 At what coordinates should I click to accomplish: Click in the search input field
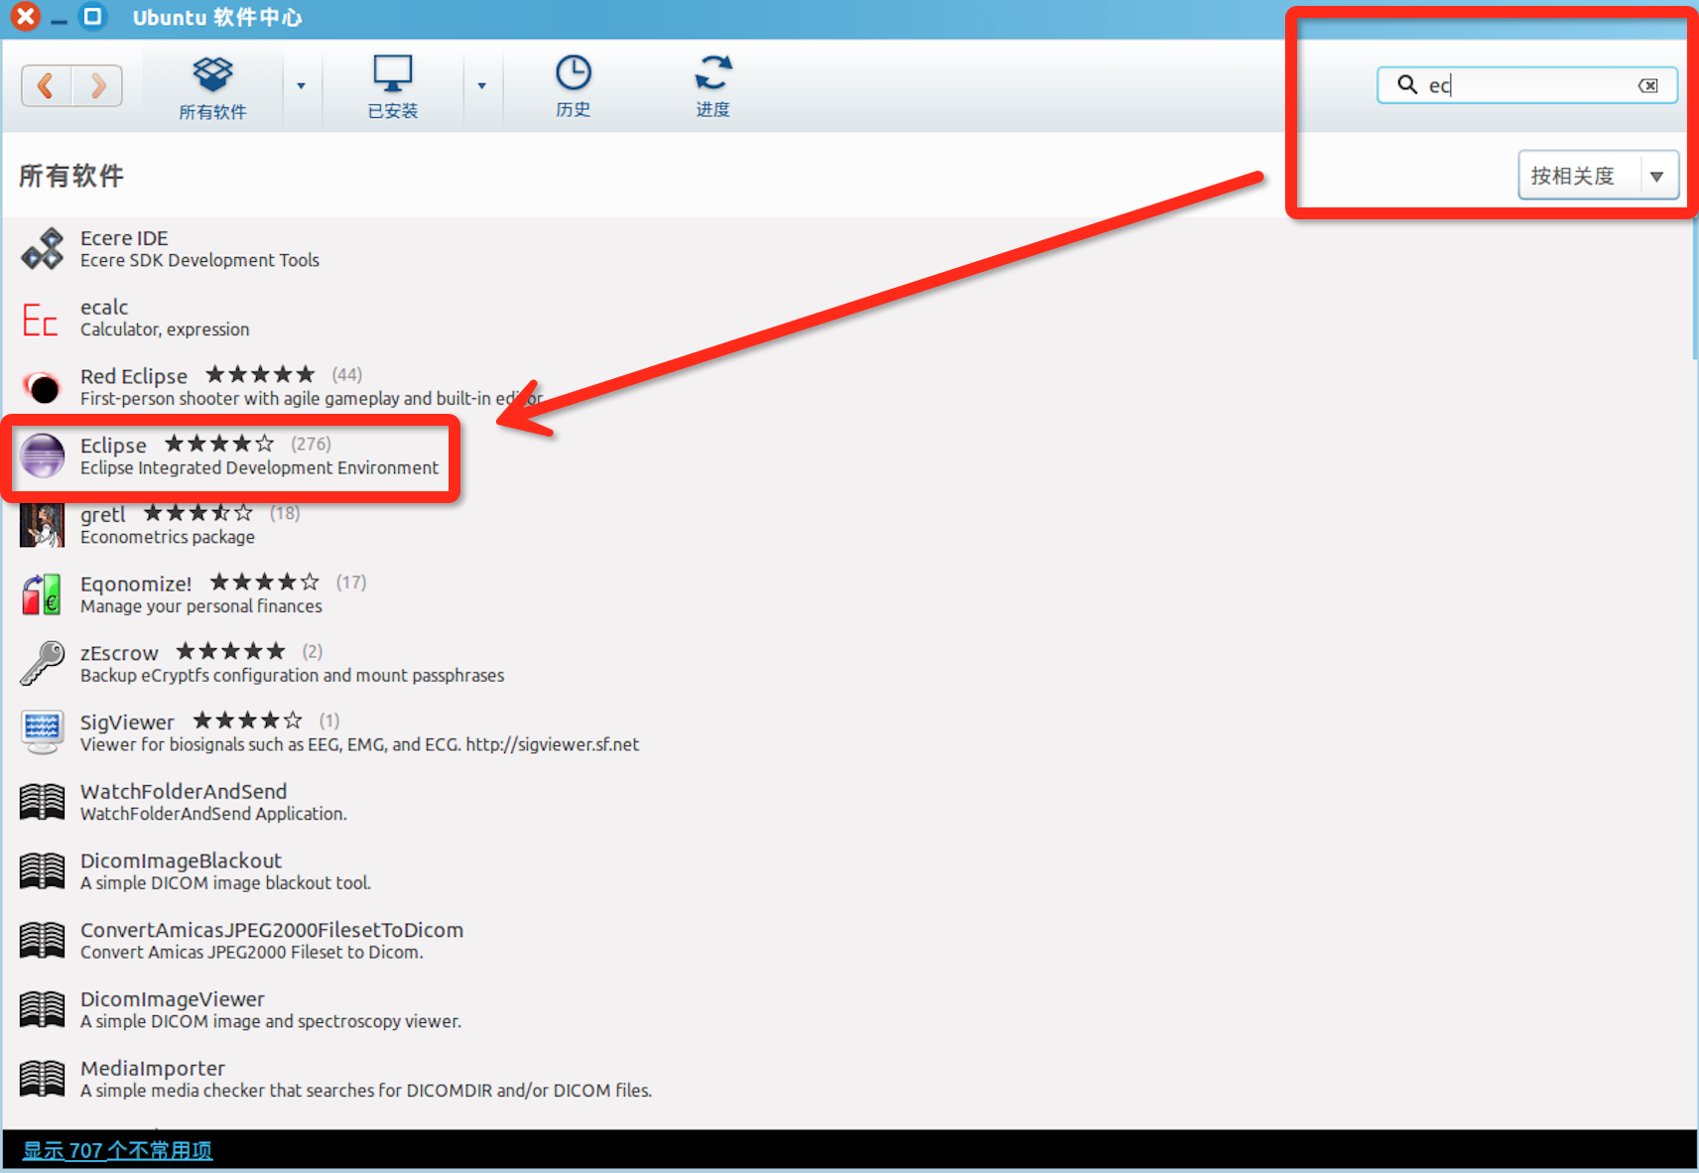tap(1528, 85)
